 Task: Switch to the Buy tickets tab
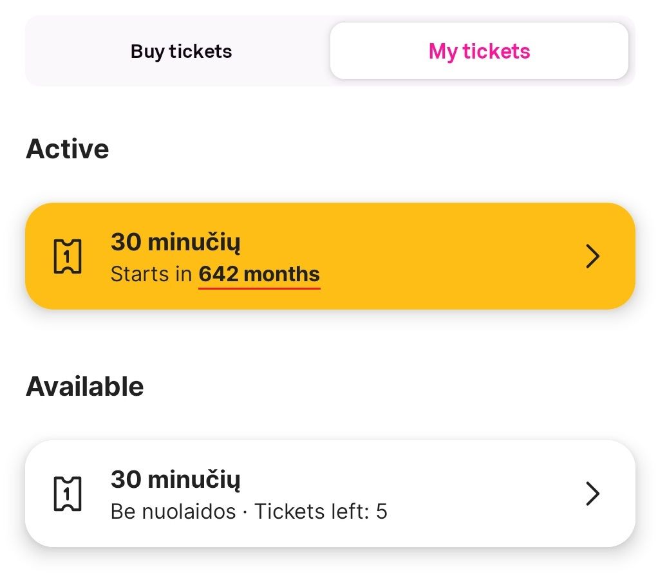tap(181, 51)
